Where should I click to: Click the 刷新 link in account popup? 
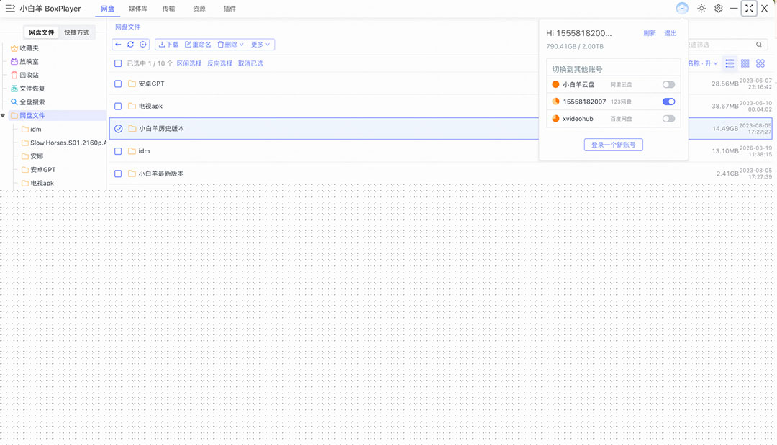[x=650, y=33]
